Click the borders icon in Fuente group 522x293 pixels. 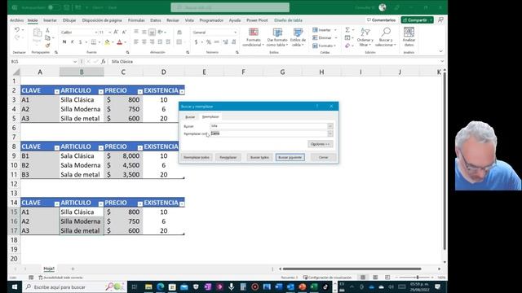[x=94, y=42]
